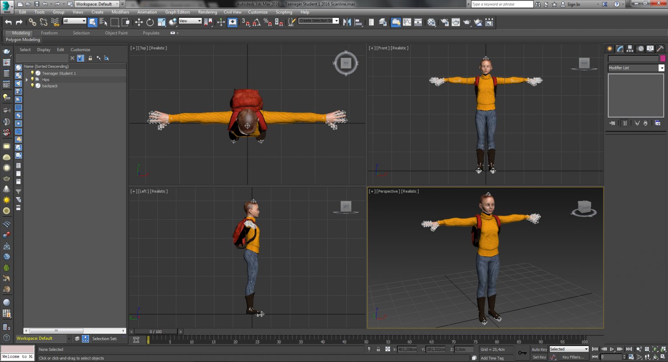Toggle Percent Snap
Screen dimensions: 668x362
coord(268,22)
